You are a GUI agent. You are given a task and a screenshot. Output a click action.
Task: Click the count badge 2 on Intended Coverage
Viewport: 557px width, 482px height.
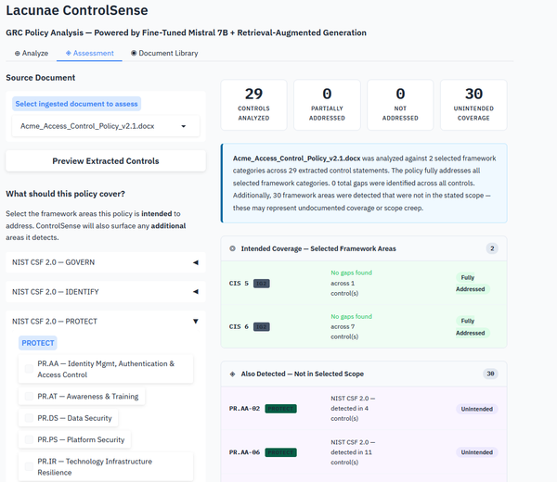coord(492,248)
